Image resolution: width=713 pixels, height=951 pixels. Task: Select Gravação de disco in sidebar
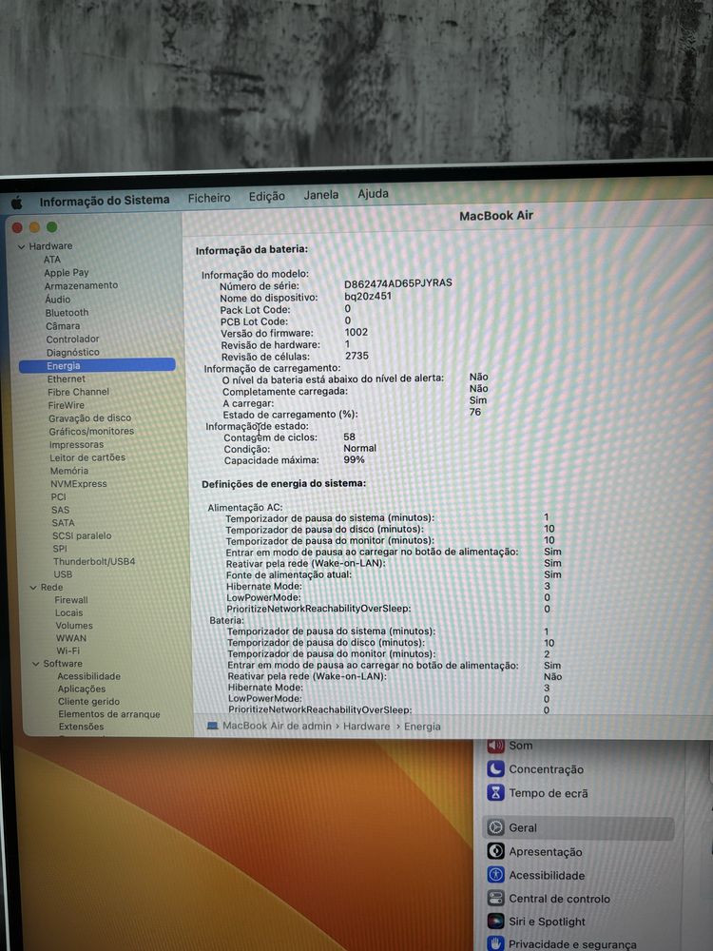89,418
